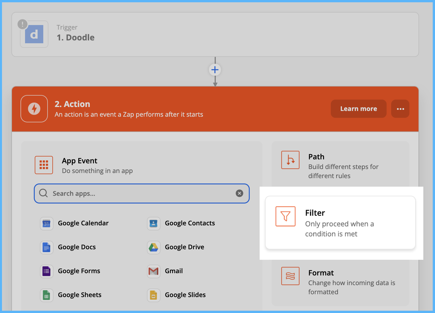Click the lightning bolt Action icon
Viewport: 435px width, 313px height.
[x=34, y=109]
